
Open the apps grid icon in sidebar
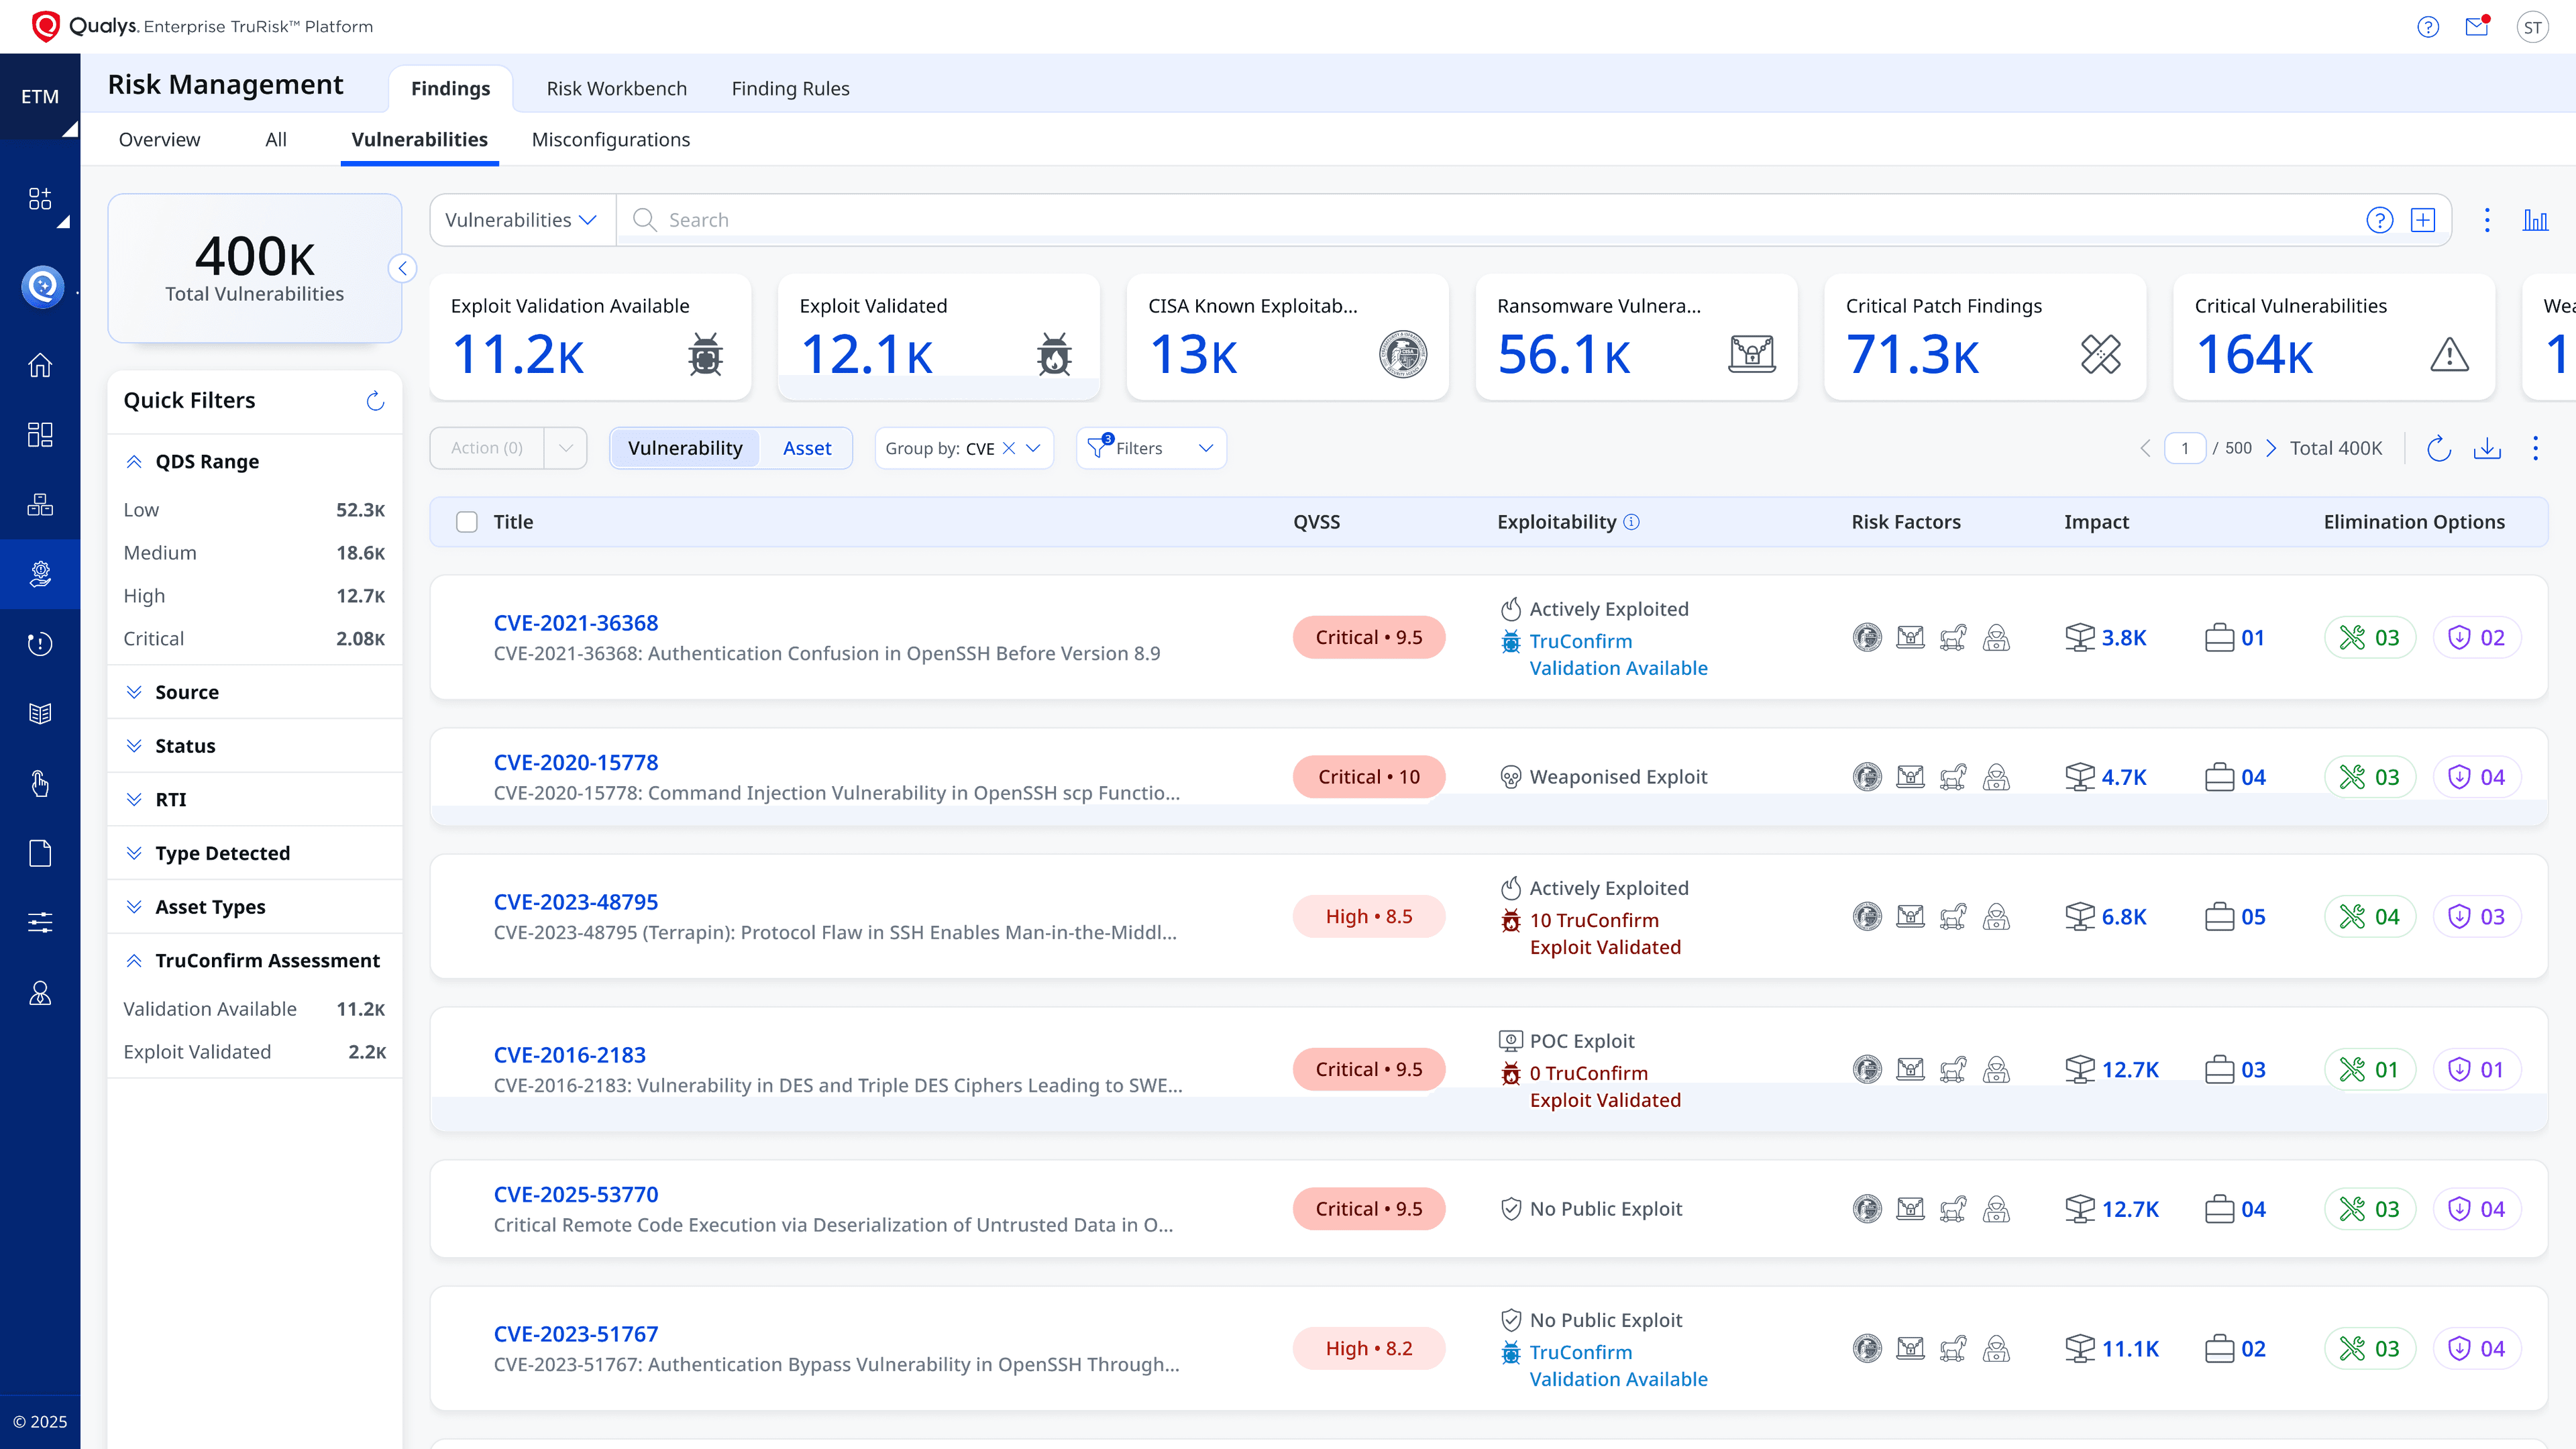(40, 198)
